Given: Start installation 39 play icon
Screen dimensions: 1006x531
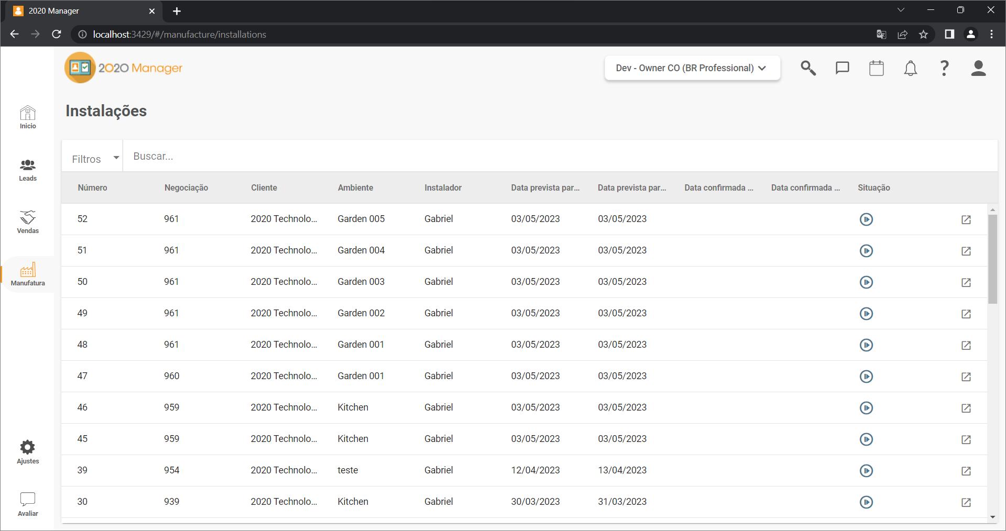Looking at the screenshot, I should coord(866,471).
